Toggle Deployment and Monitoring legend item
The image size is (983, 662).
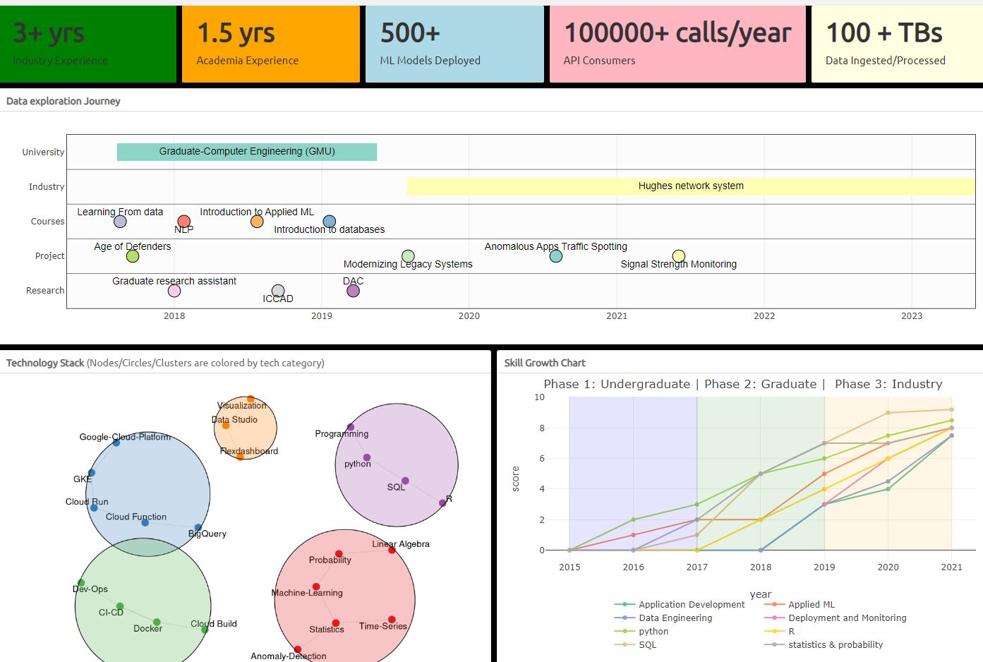coord(847,618)
